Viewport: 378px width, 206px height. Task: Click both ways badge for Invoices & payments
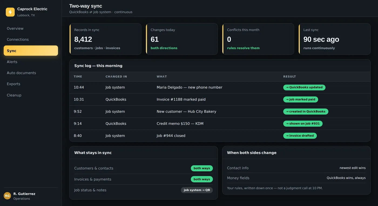(202, 179)
